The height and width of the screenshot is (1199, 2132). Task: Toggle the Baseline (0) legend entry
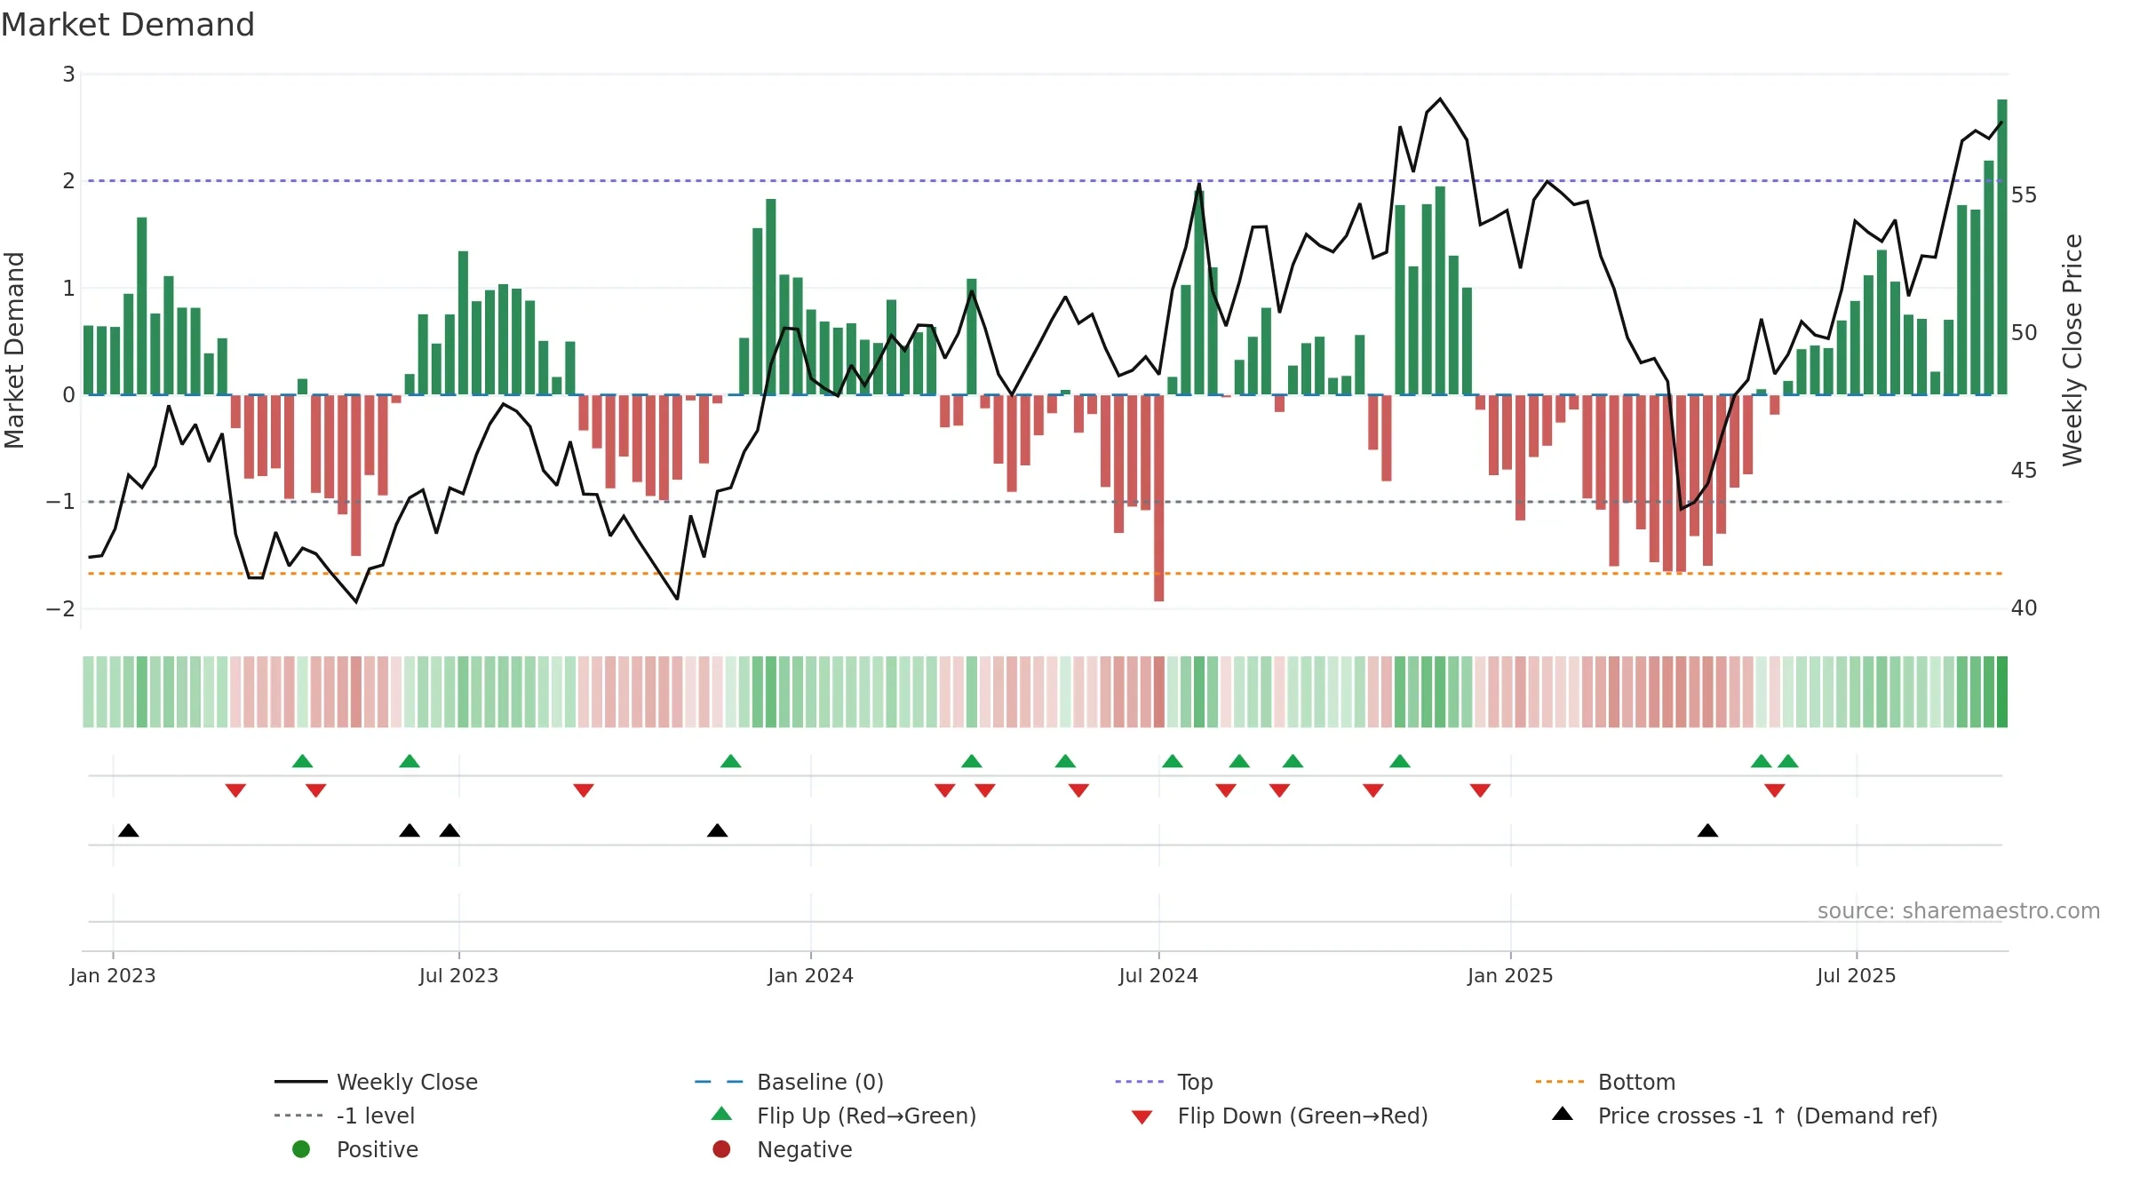[x=789, y=1082]
